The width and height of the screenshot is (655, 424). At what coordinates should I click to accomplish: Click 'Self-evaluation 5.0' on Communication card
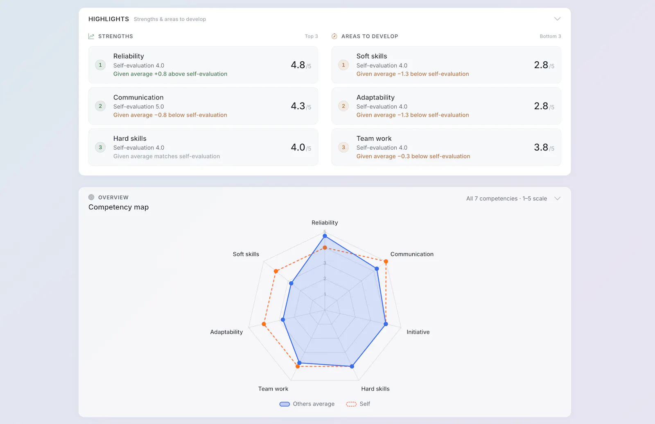pos(139,107)
